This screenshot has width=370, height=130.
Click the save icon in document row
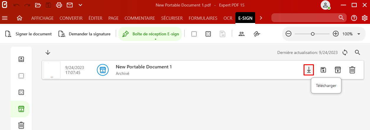tap(323, 70)
